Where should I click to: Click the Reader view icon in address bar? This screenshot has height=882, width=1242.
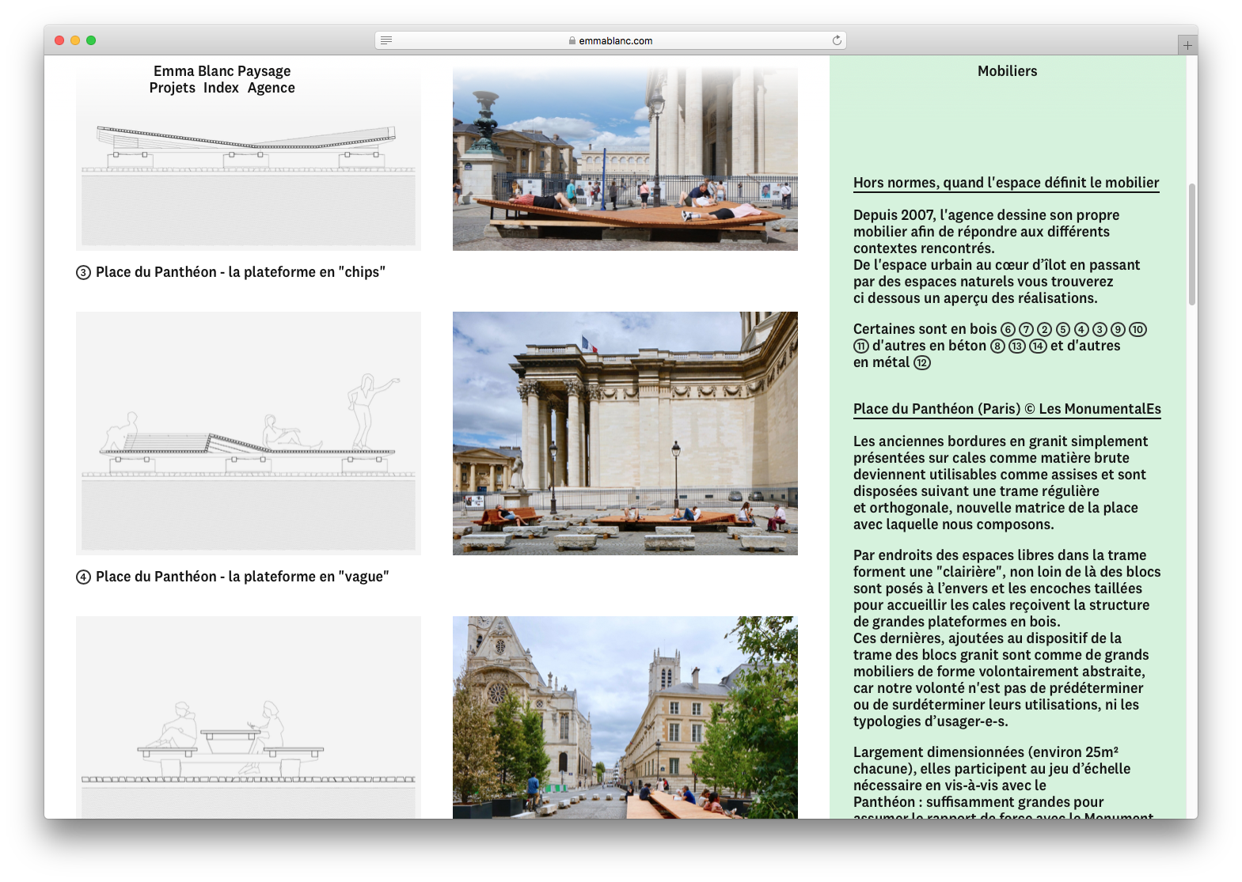[x=386, y=40]
